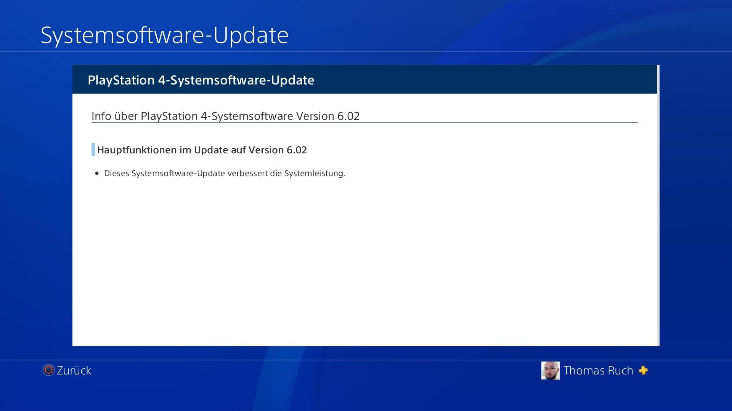Click the PlayStation 4-Systemsoftware-Update header
Screen dimensions: 732x411
(x=201, y=80)
